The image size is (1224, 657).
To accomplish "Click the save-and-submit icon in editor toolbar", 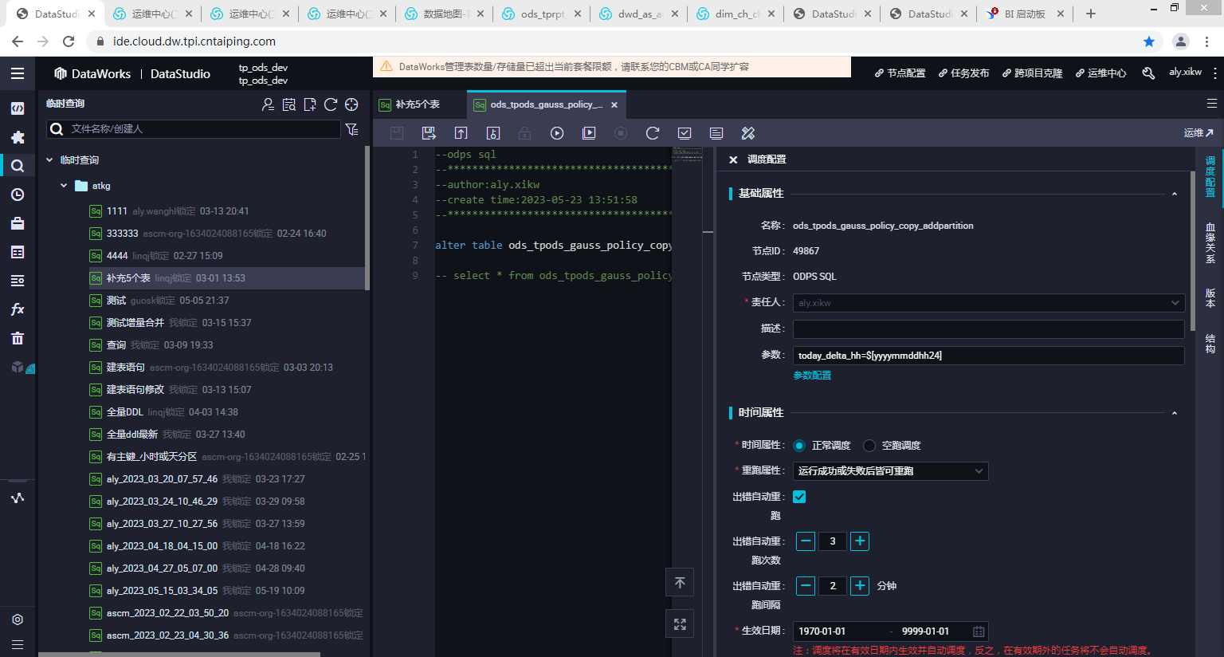I will click(x=429, y=133).
